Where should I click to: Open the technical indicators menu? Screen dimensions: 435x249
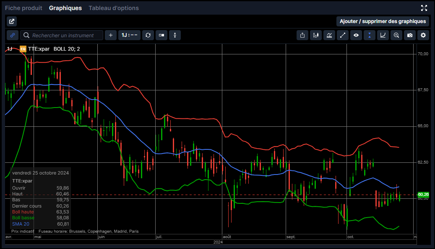[329, 35]
